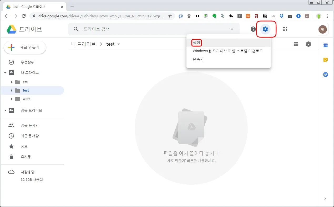Expand the etc folder tree

coord(12,82)
